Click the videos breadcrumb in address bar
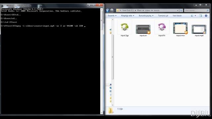This screenshot has height=119, width=212. click(x=147, y=10)
